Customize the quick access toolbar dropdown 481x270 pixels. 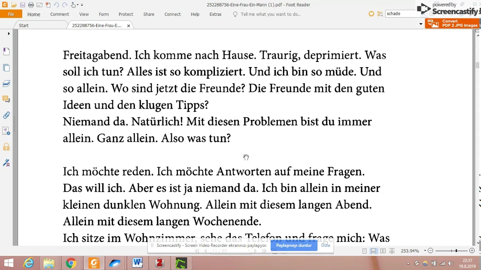82,5
